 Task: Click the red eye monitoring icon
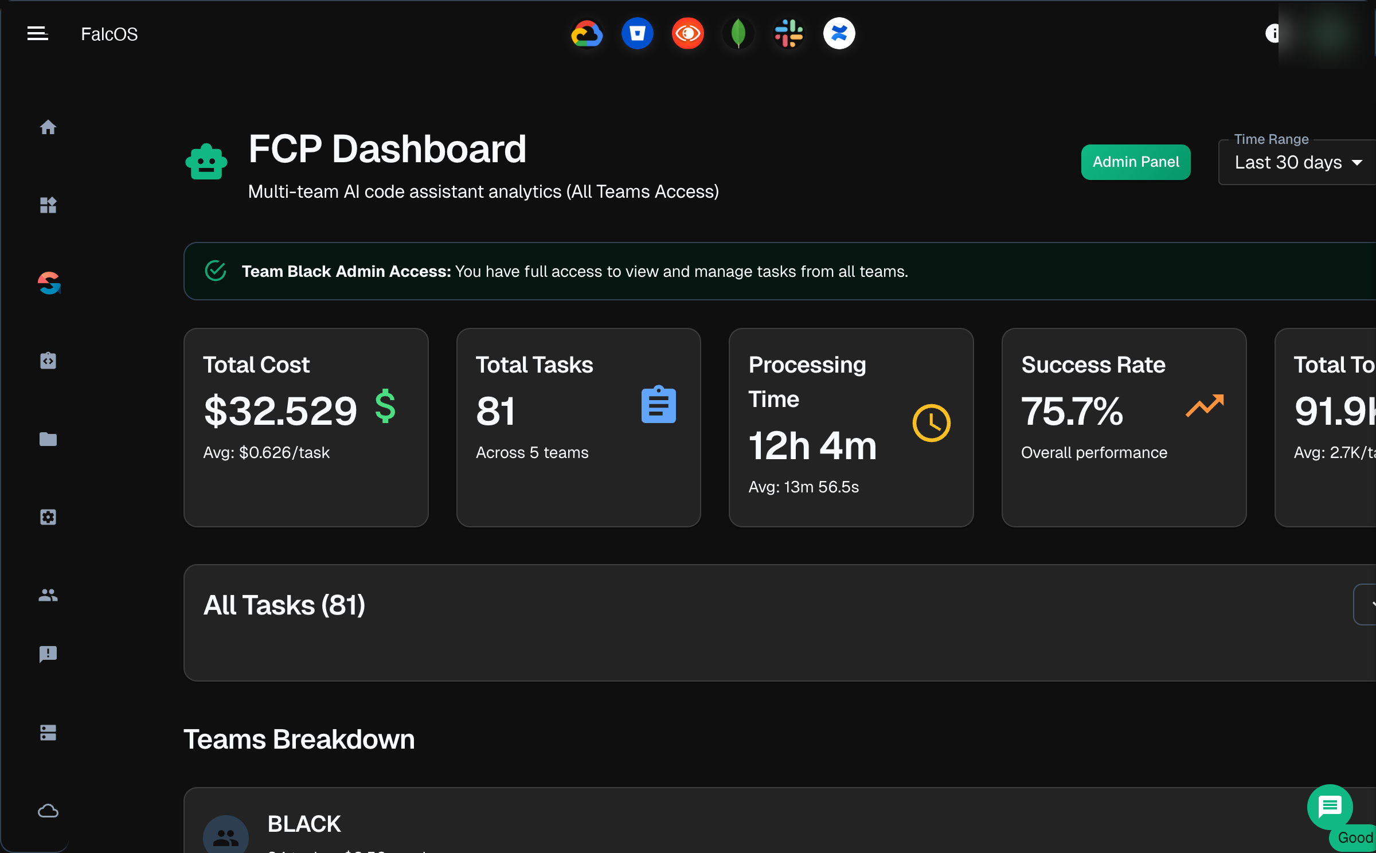(687, 33)
